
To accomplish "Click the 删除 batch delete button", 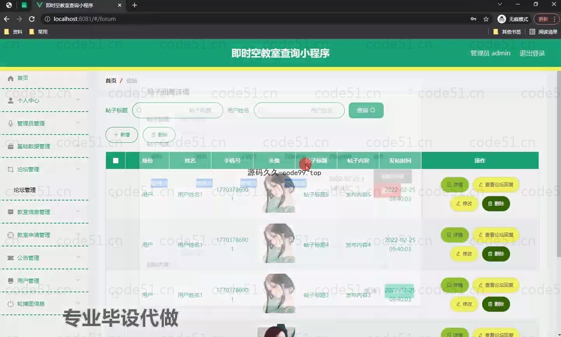I will [x=159, y=135].
